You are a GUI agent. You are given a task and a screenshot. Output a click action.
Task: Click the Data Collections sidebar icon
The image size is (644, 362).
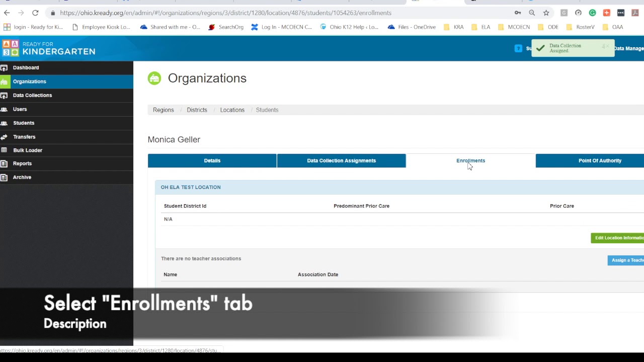pos(4,95)
